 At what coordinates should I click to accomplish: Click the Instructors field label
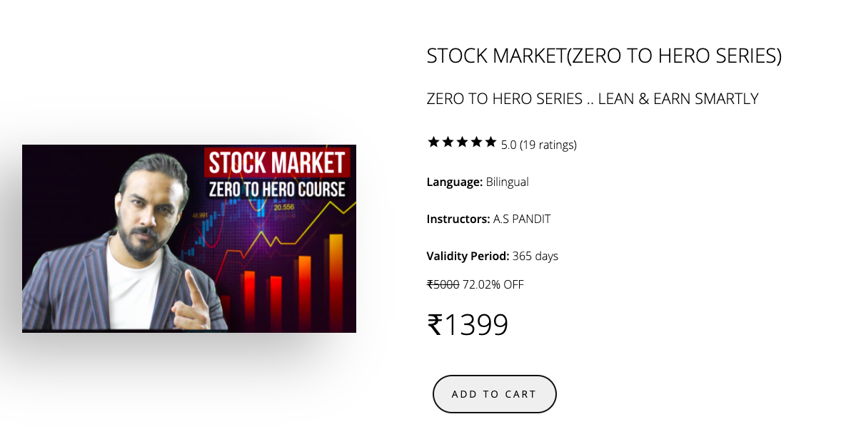coord(457,219)
